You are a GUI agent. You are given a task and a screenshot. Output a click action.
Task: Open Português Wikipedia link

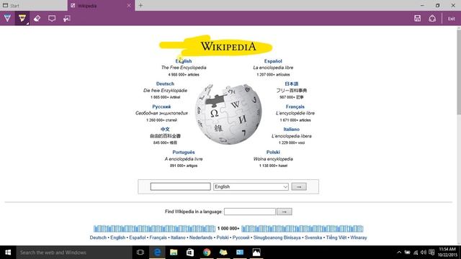click(x=184, y=152)
